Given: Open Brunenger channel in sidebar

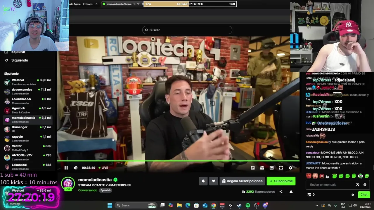Looking at the screenshot, I should coord(28,129).
